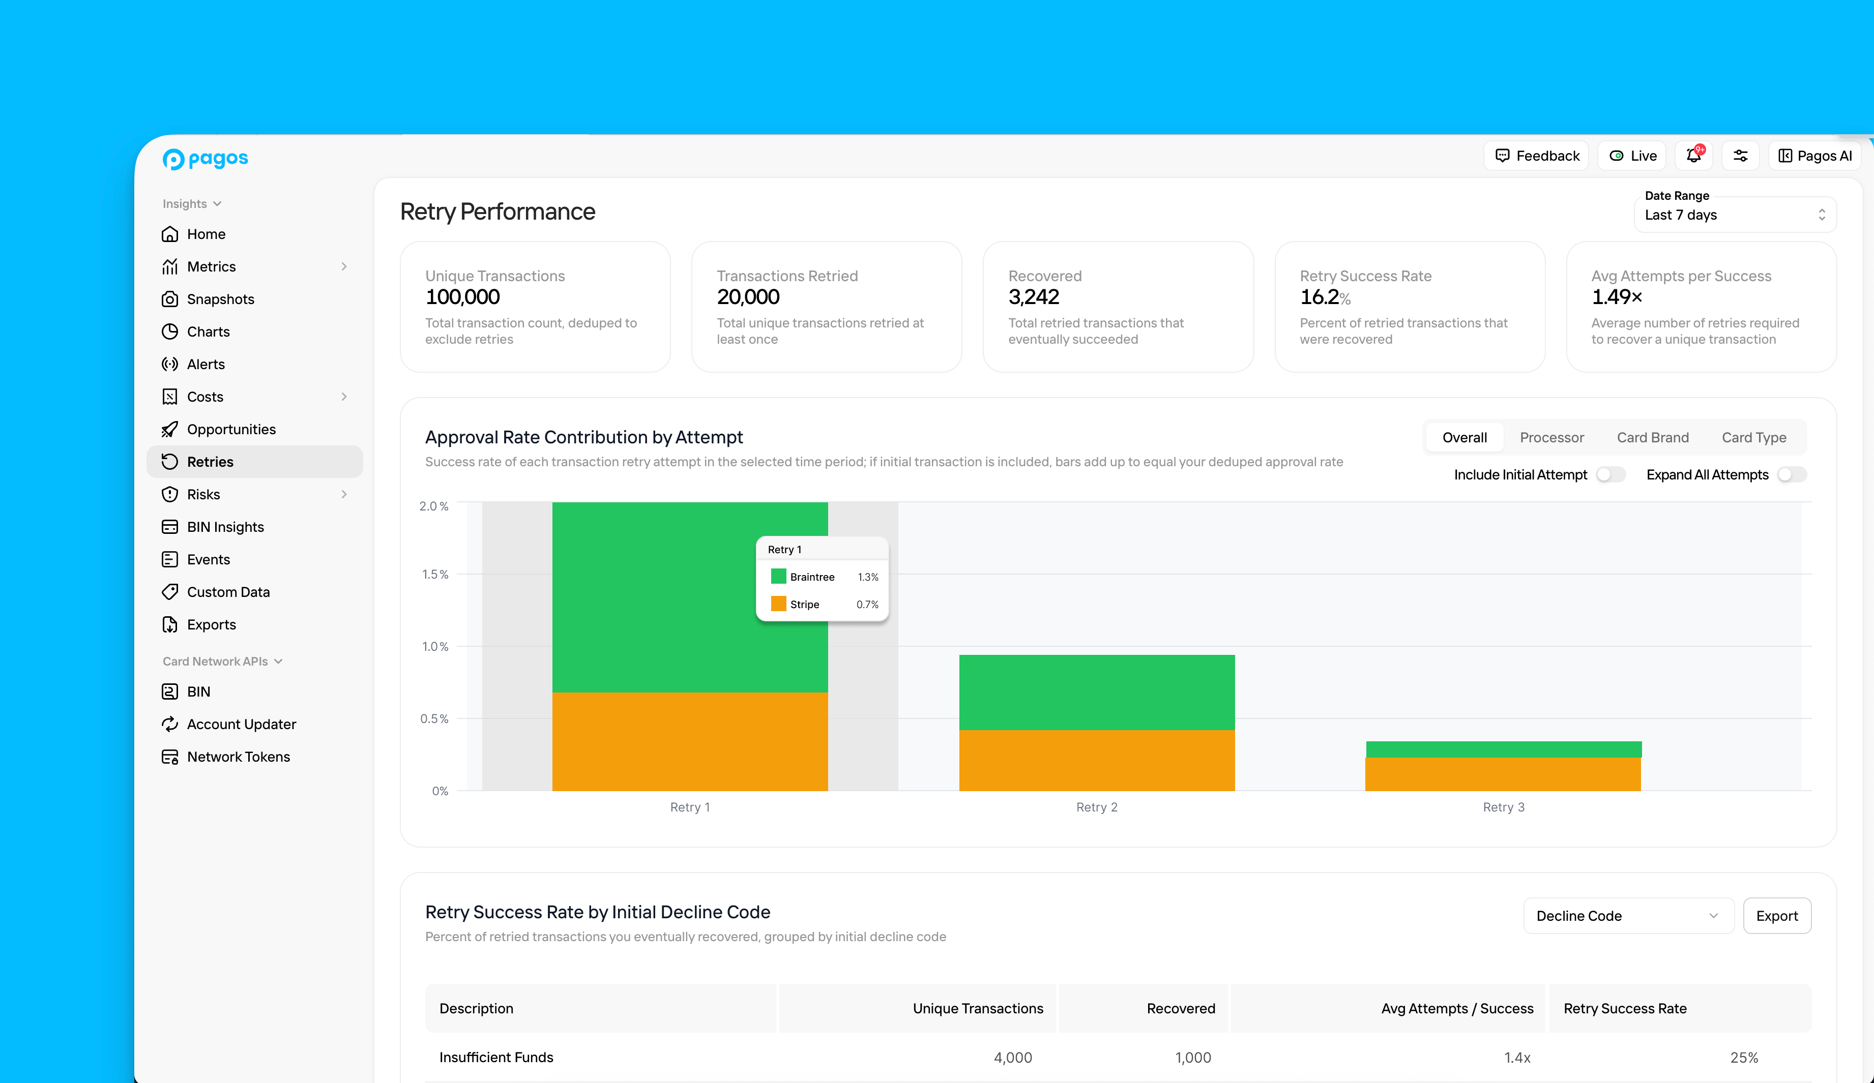
Task: Click the Exports file icon
Action: [169, 624]
